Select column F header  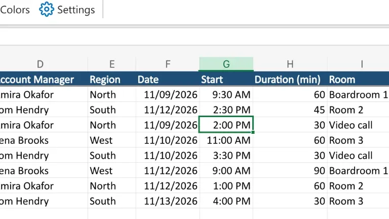(168, 64)
